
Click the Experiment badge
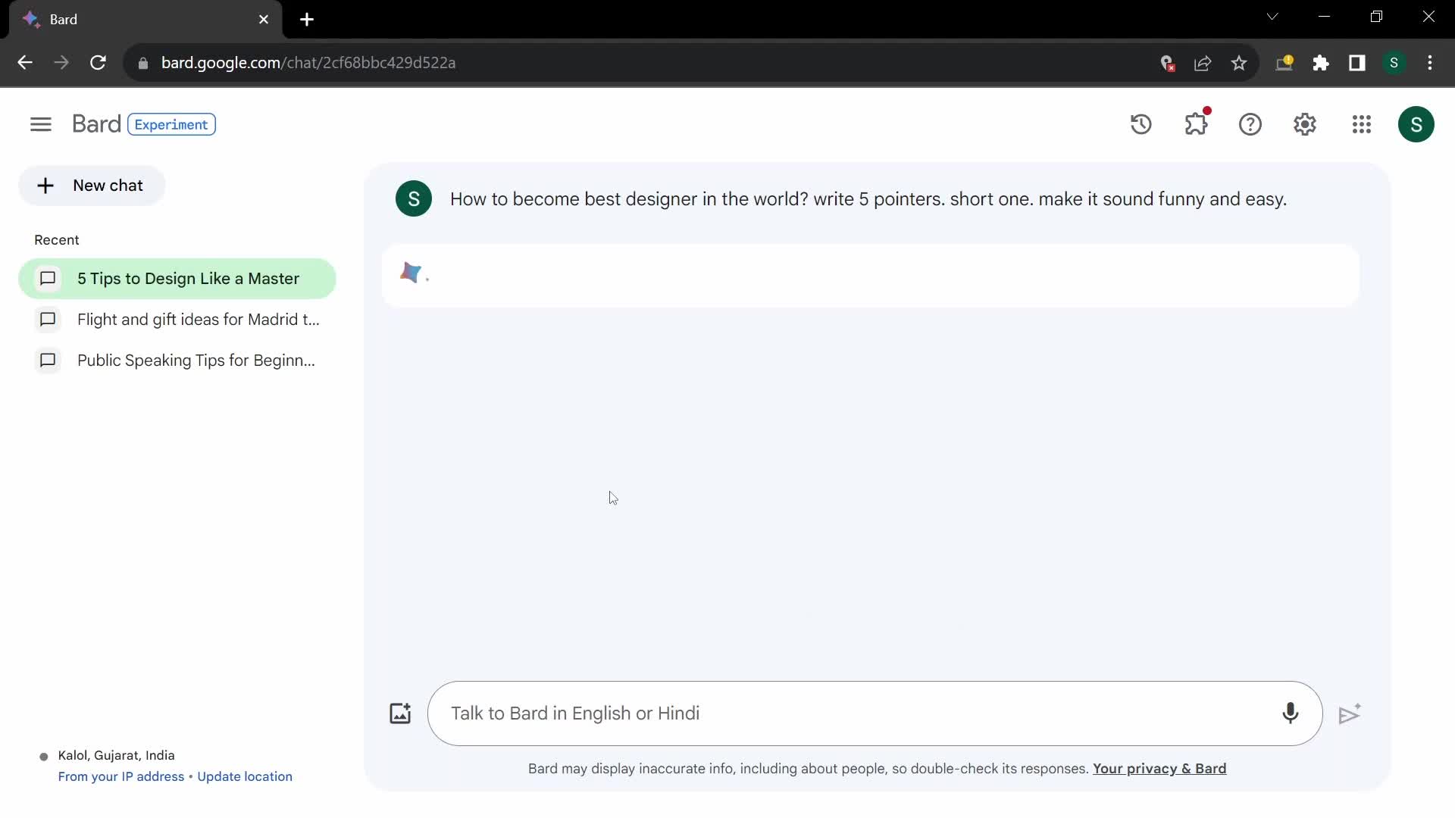[171, 124]
